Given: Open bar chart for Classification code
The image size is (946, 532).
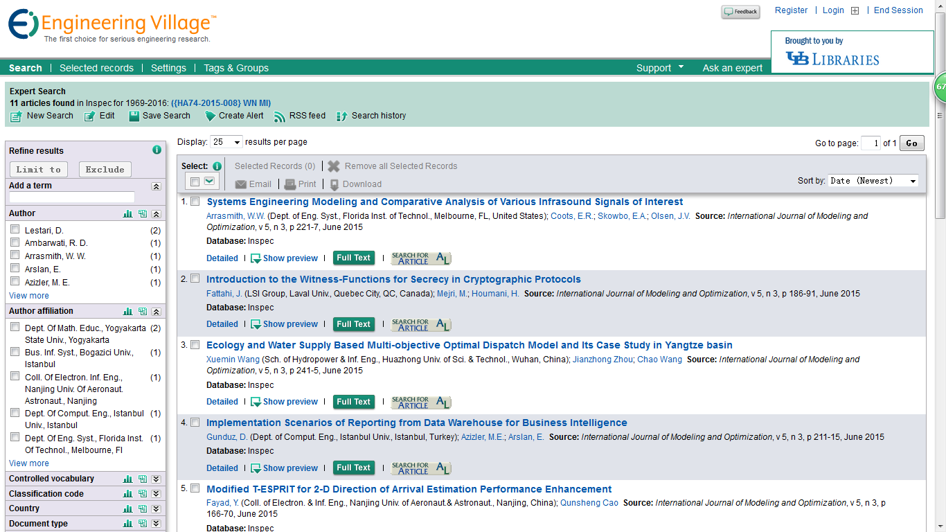Looking at the screenshot, I should click(x=127, y=494).
